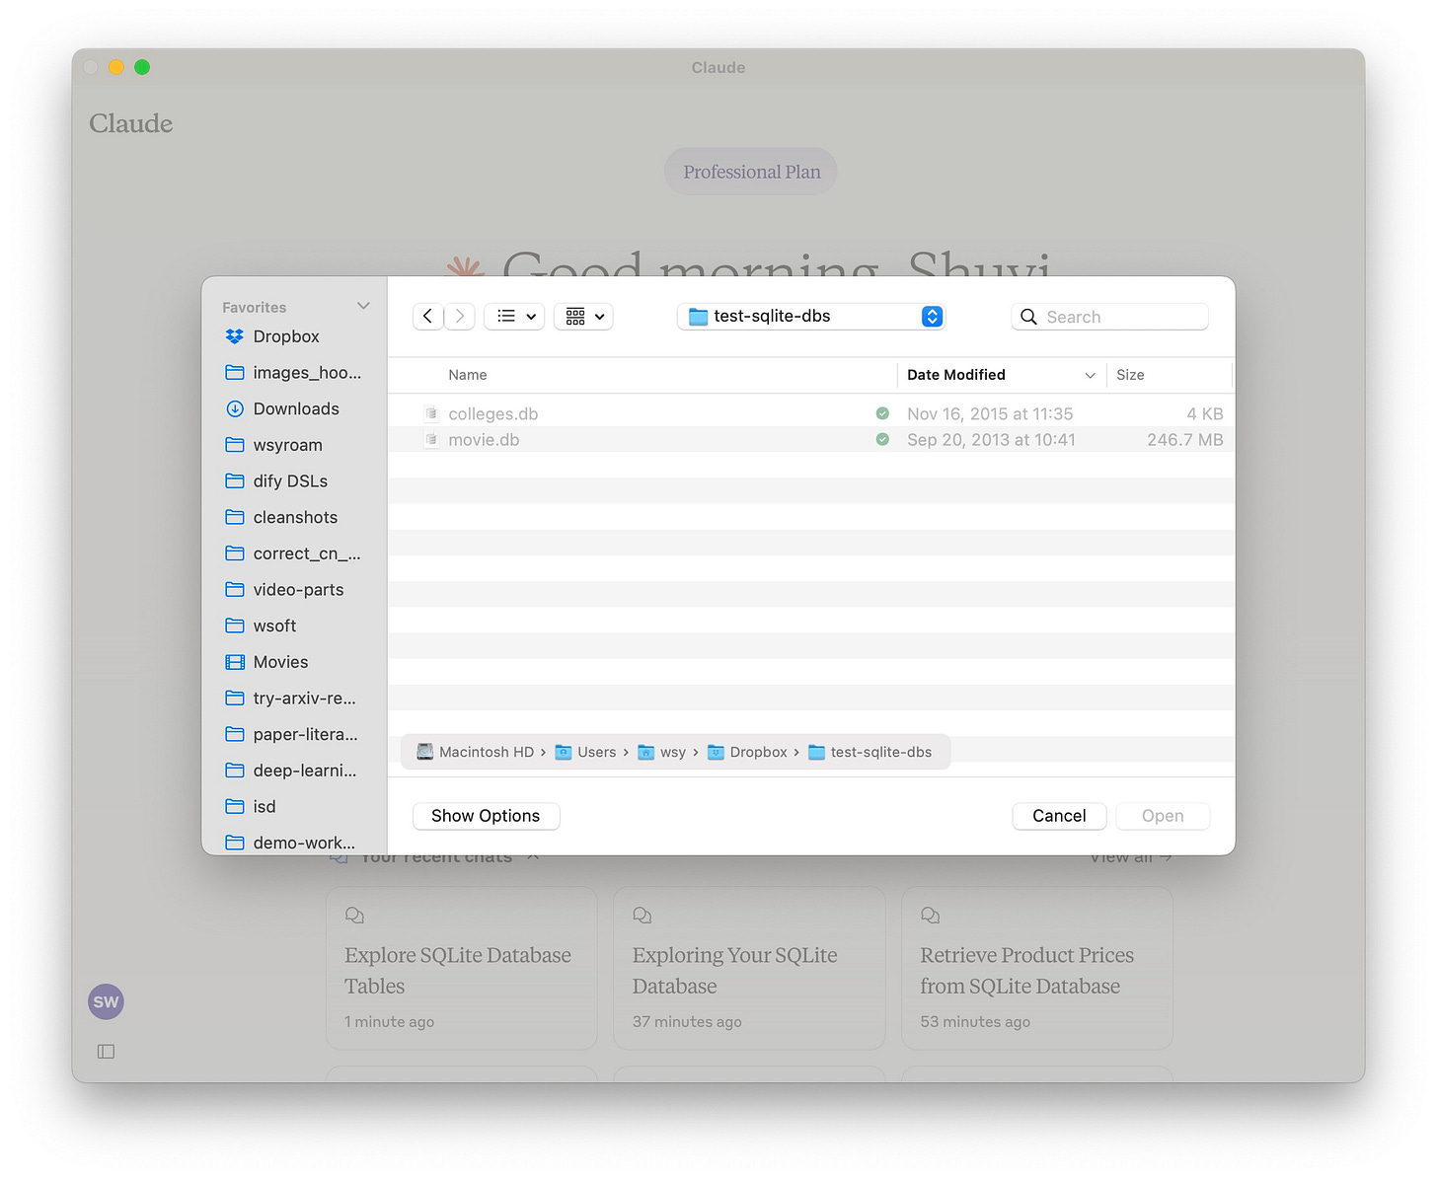Click test-sqlite-dbs in path bar
Screen dimensions: 1437x1178
click(x=870, y=752)
